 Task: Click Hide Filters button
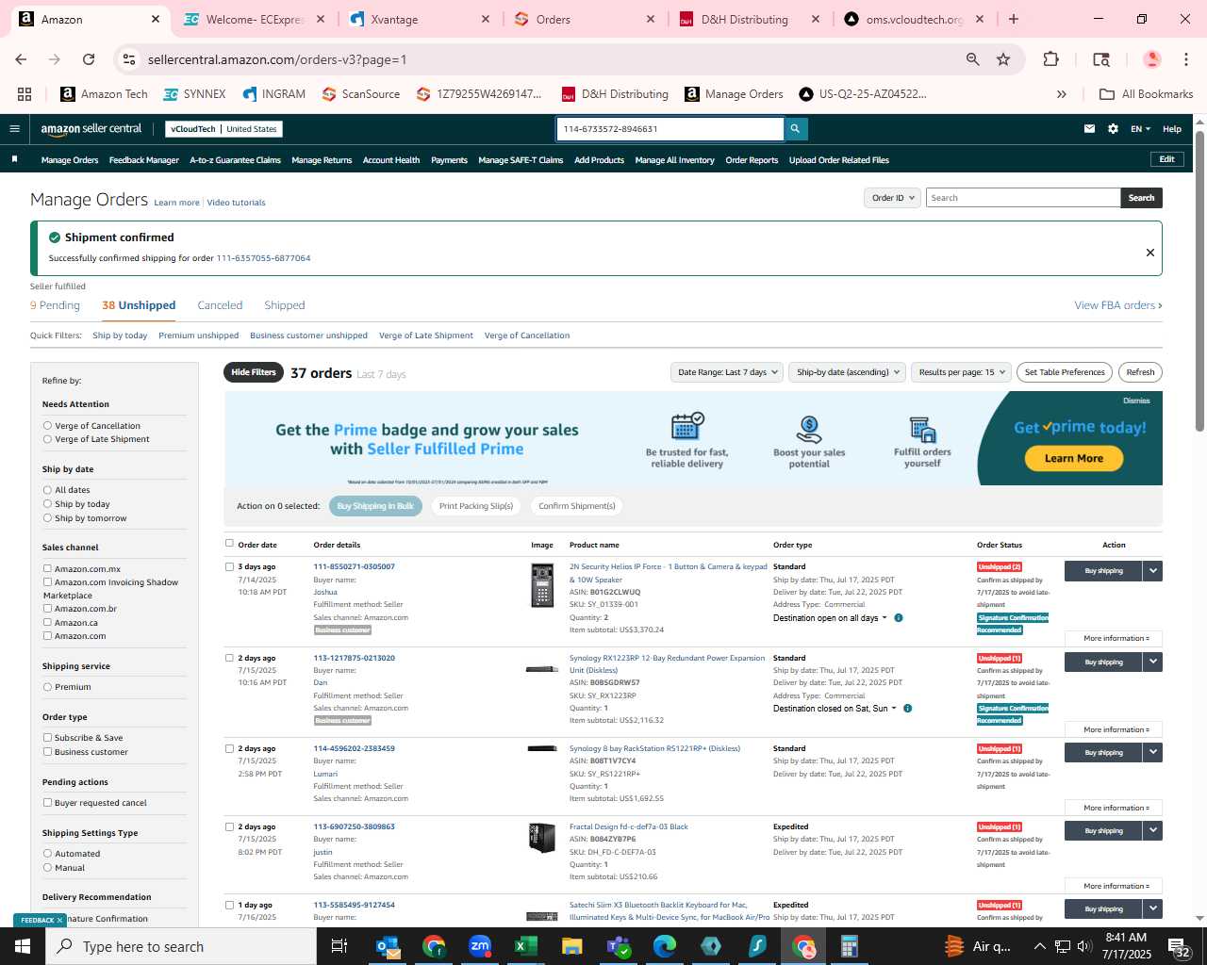click(x=254, y=372)
